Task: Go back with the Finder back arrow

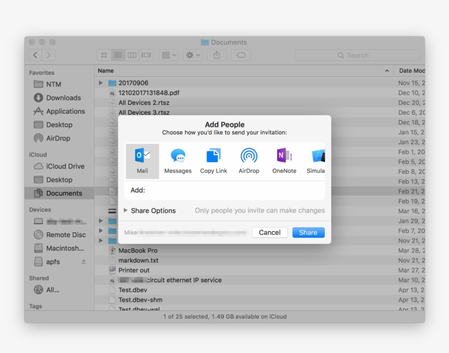Action: 35,55
